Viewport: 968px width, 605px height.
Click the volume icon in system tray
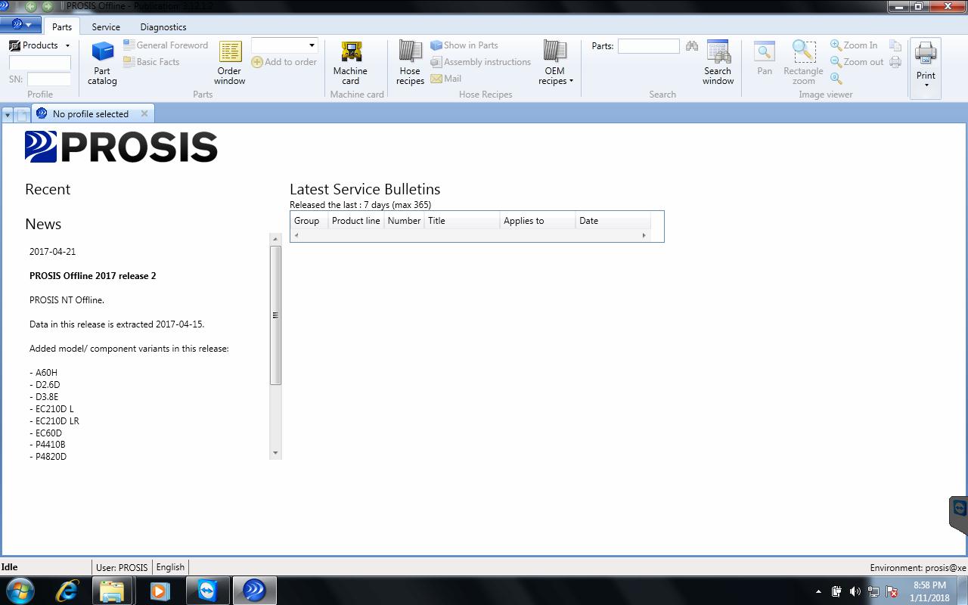[x=855, y=591]
